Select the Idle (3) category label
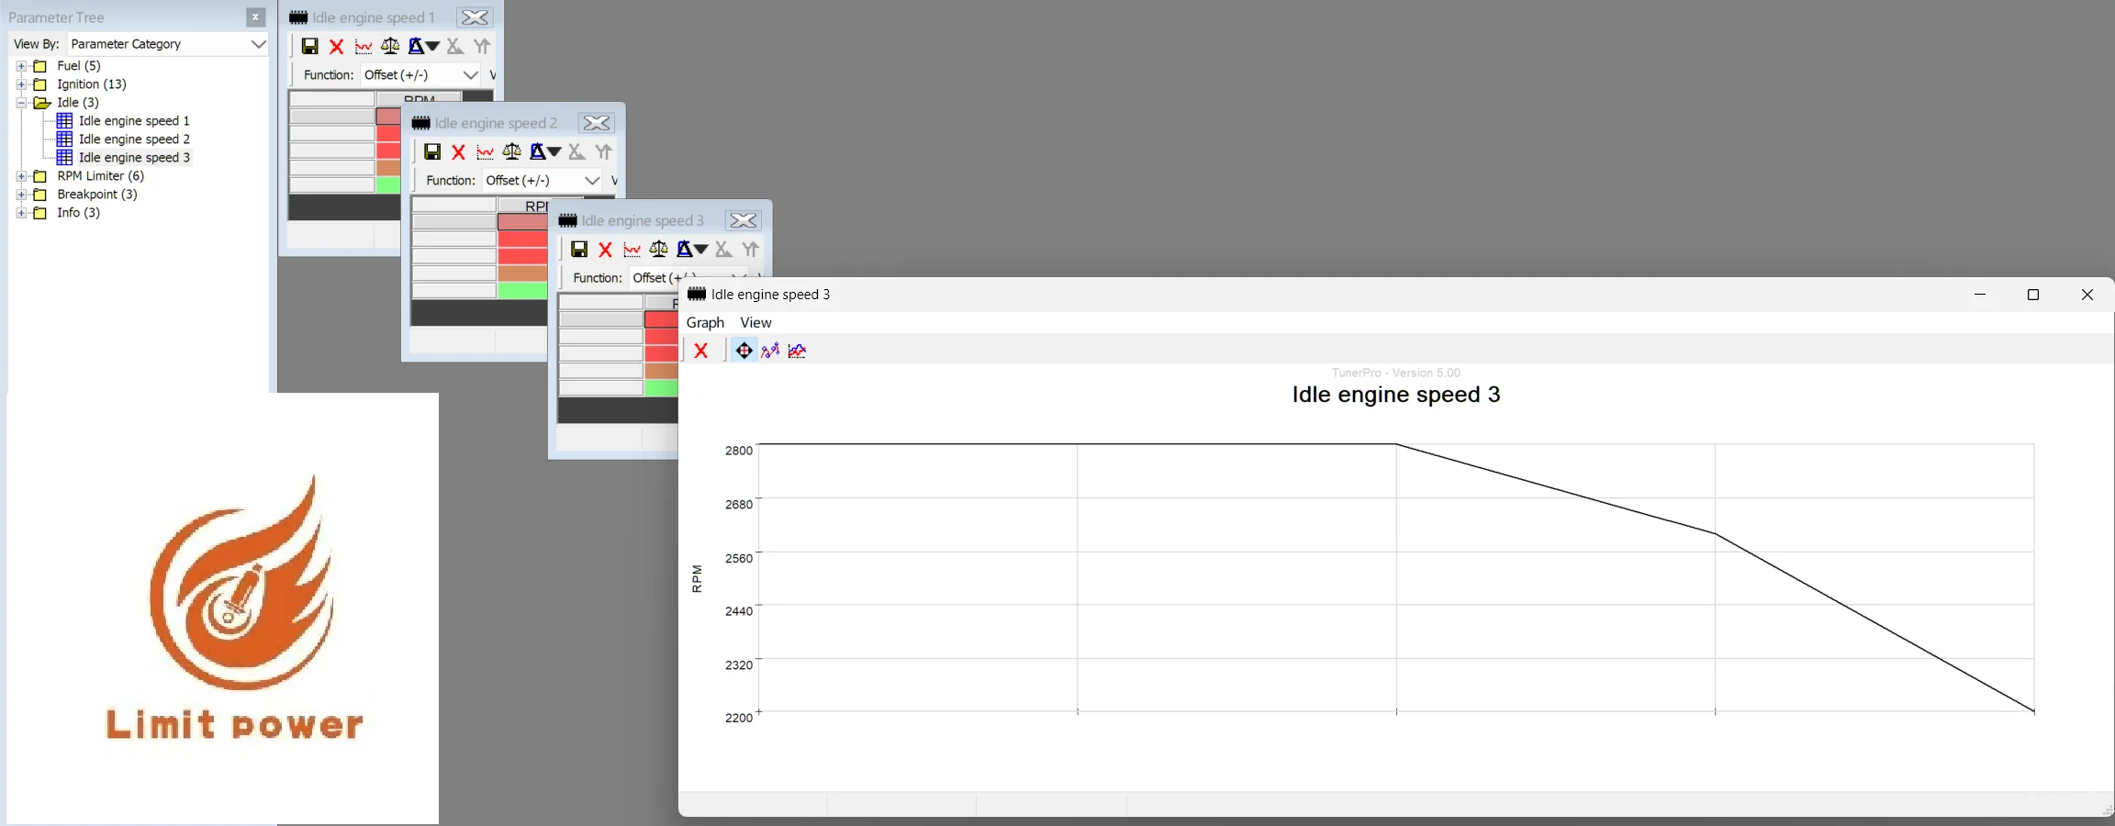Screen dimensions: 2115x826 click(x=78, y=103)
